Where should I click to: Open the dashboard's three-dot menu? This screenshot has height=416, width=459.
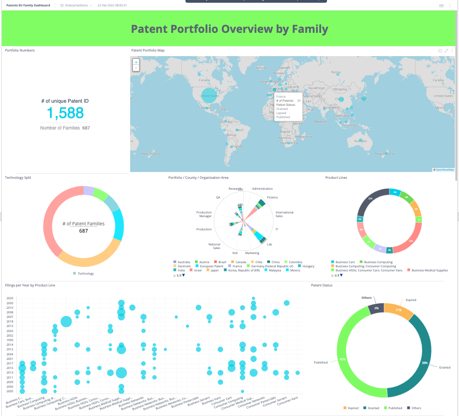point(450,5)
